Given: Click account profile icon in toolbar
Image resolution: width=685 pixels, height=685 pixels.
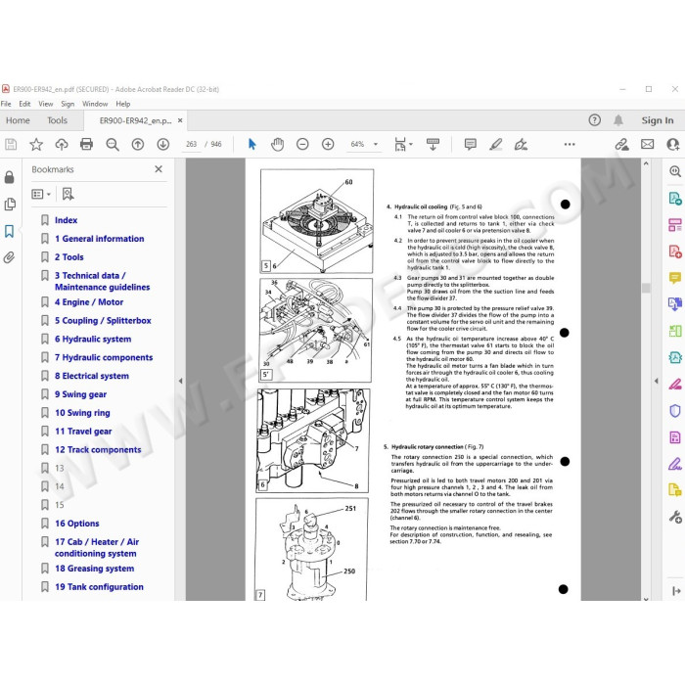Looking at the screenshot, I should click(673, 144).
